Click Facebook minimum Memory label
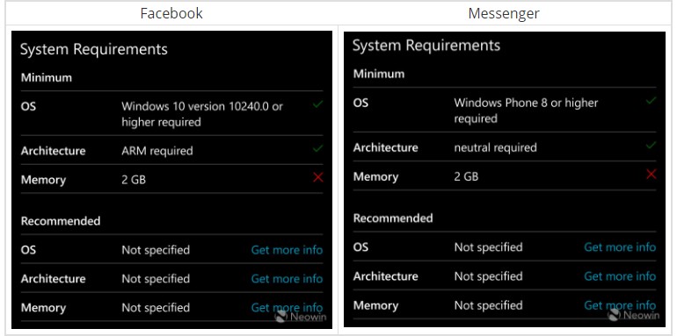 43,180
